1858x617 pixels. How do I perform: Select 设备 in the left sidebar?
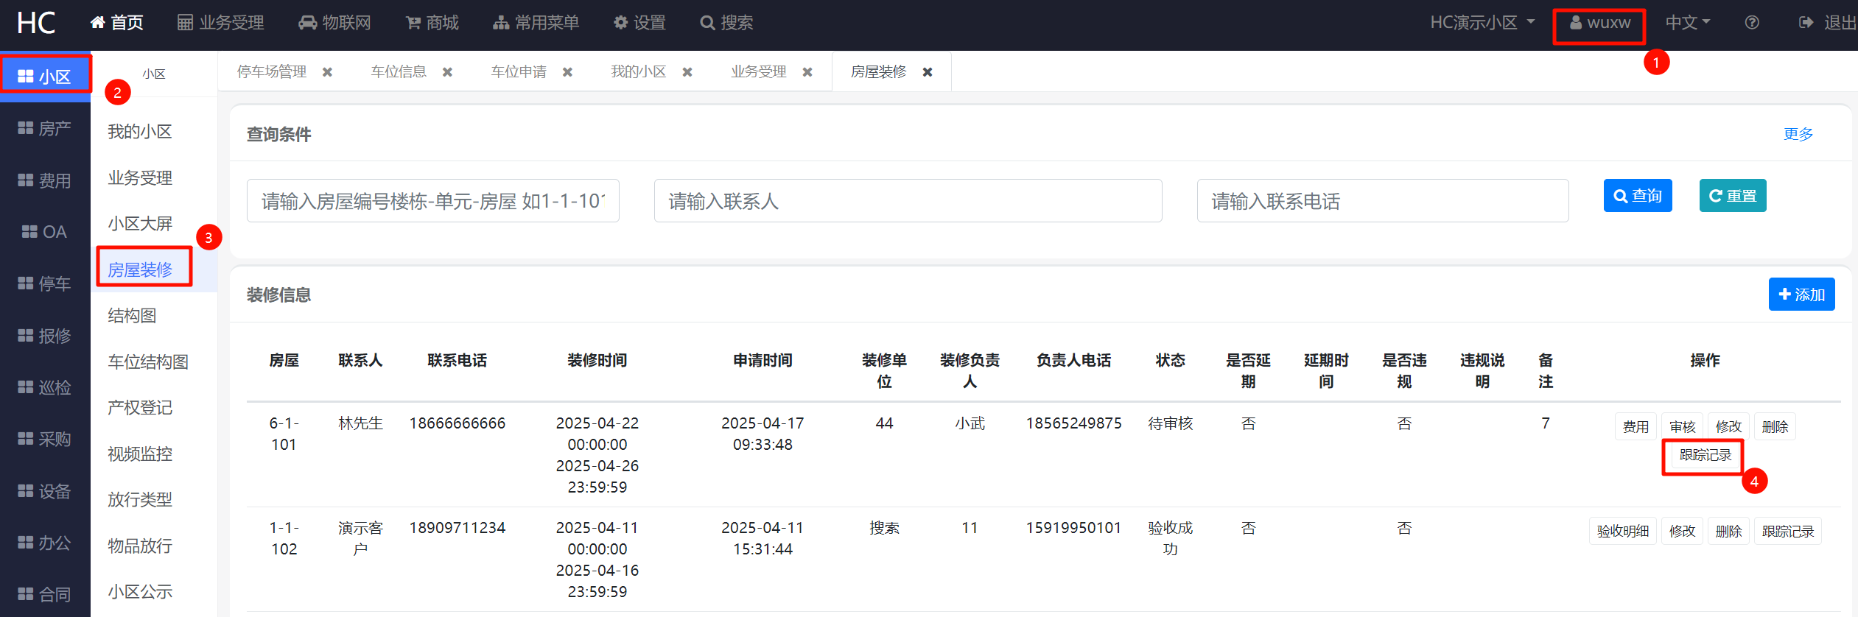pyautogui.click(x=45, y=491)
